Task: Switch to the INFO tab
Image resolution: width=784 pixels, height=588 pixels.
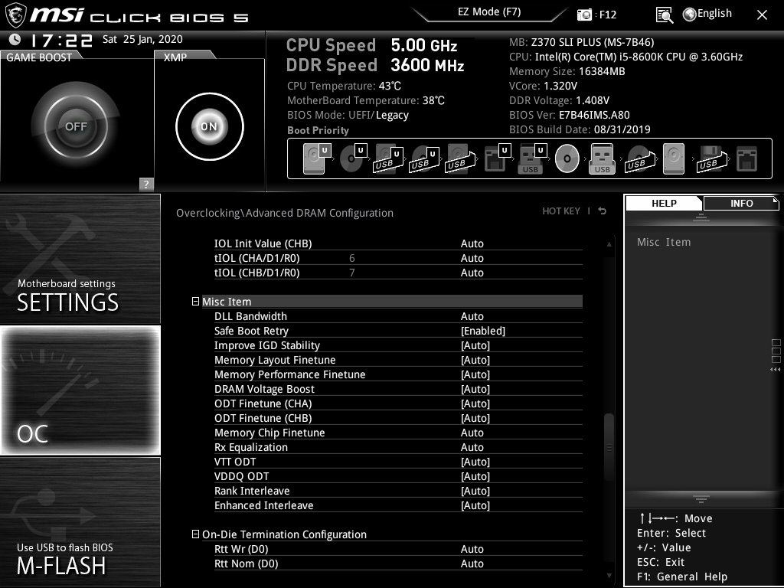Action: pyautogui.click(x=741, y=203)
